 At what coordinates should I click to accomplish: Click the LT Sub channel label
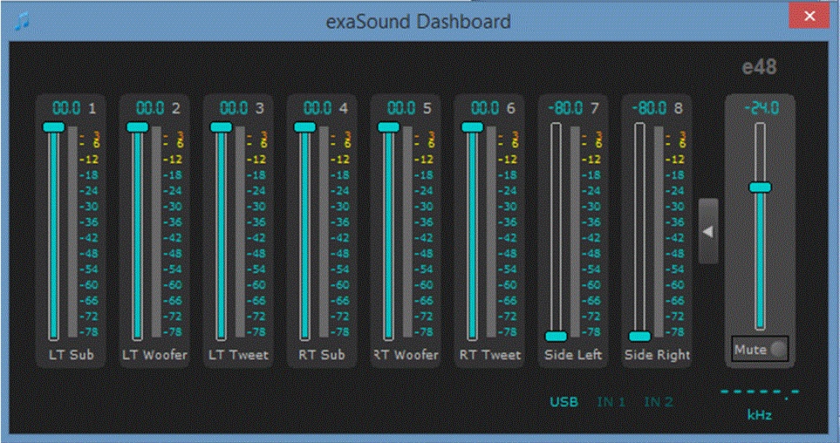click(x=72, y=355)
